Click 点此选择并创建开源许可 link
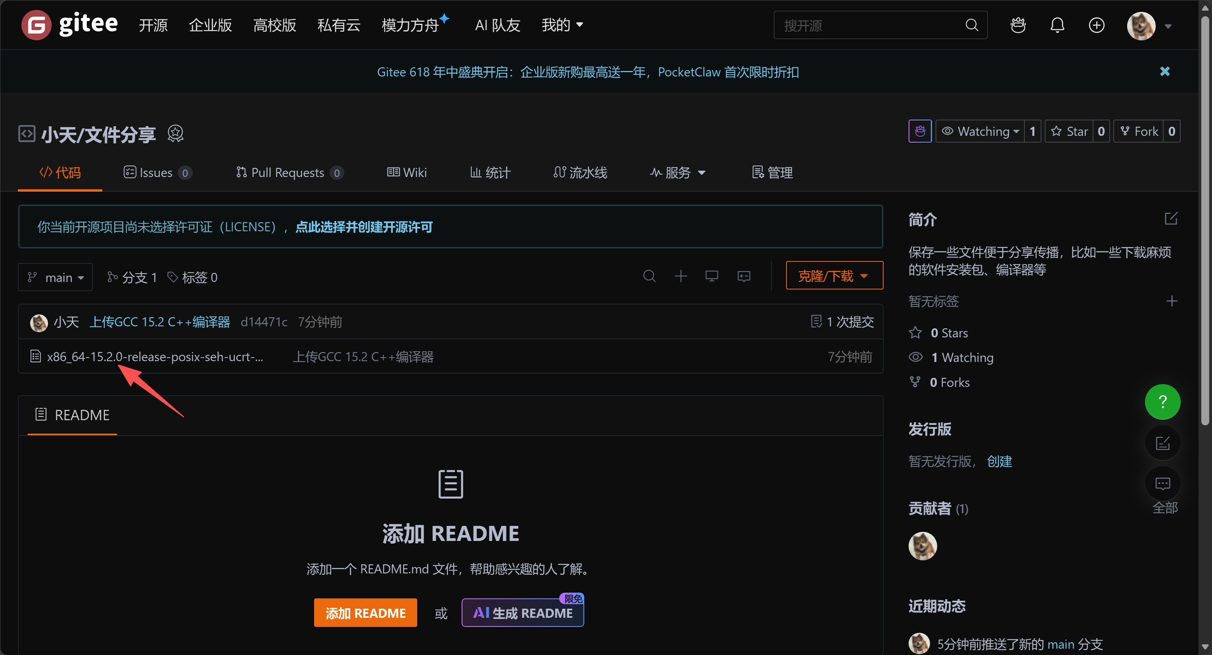This screenshot has height=655, width=1212. pyautogui.click(x=364, y=227)
